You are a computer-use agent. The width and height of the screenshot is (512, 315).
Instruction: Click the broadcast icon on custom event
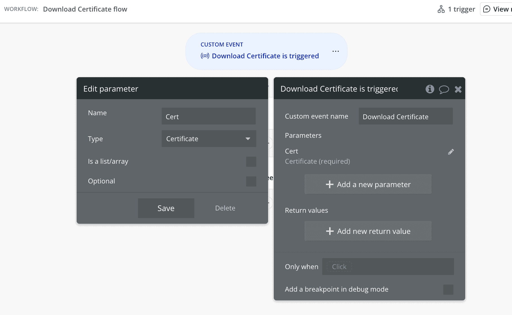point(205,56)
